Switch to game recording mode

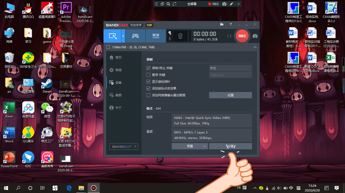tap(135, 36)
